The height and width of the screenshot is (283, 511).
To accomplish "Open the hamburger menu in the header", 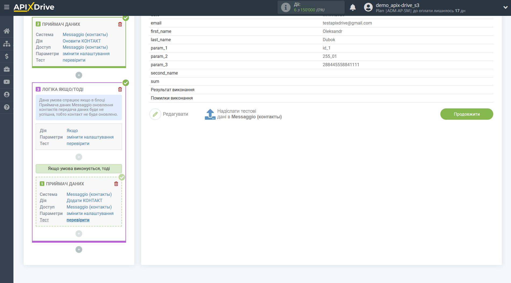I will [7, 7].
